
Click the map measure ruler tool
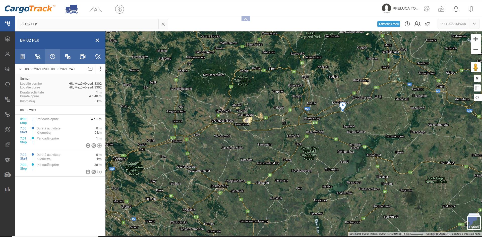tap(477, 88)
